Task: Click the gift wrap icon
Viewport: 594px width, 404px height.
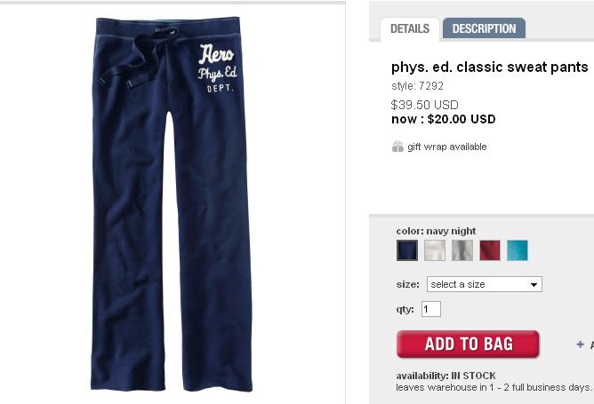Action: click(397, 147)
